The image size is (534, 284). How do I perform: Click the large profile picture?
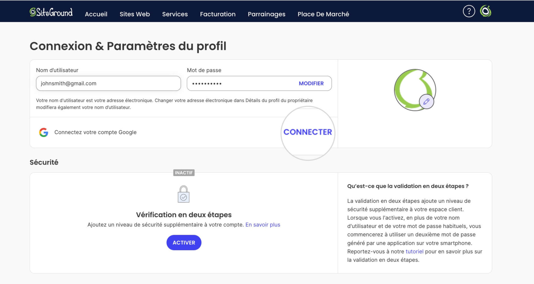point(415,90)
